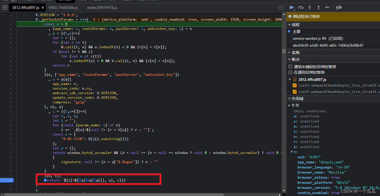Enable pause on uncaught exceptions 遇到未捕获的异常时暂停

[290, 66]
